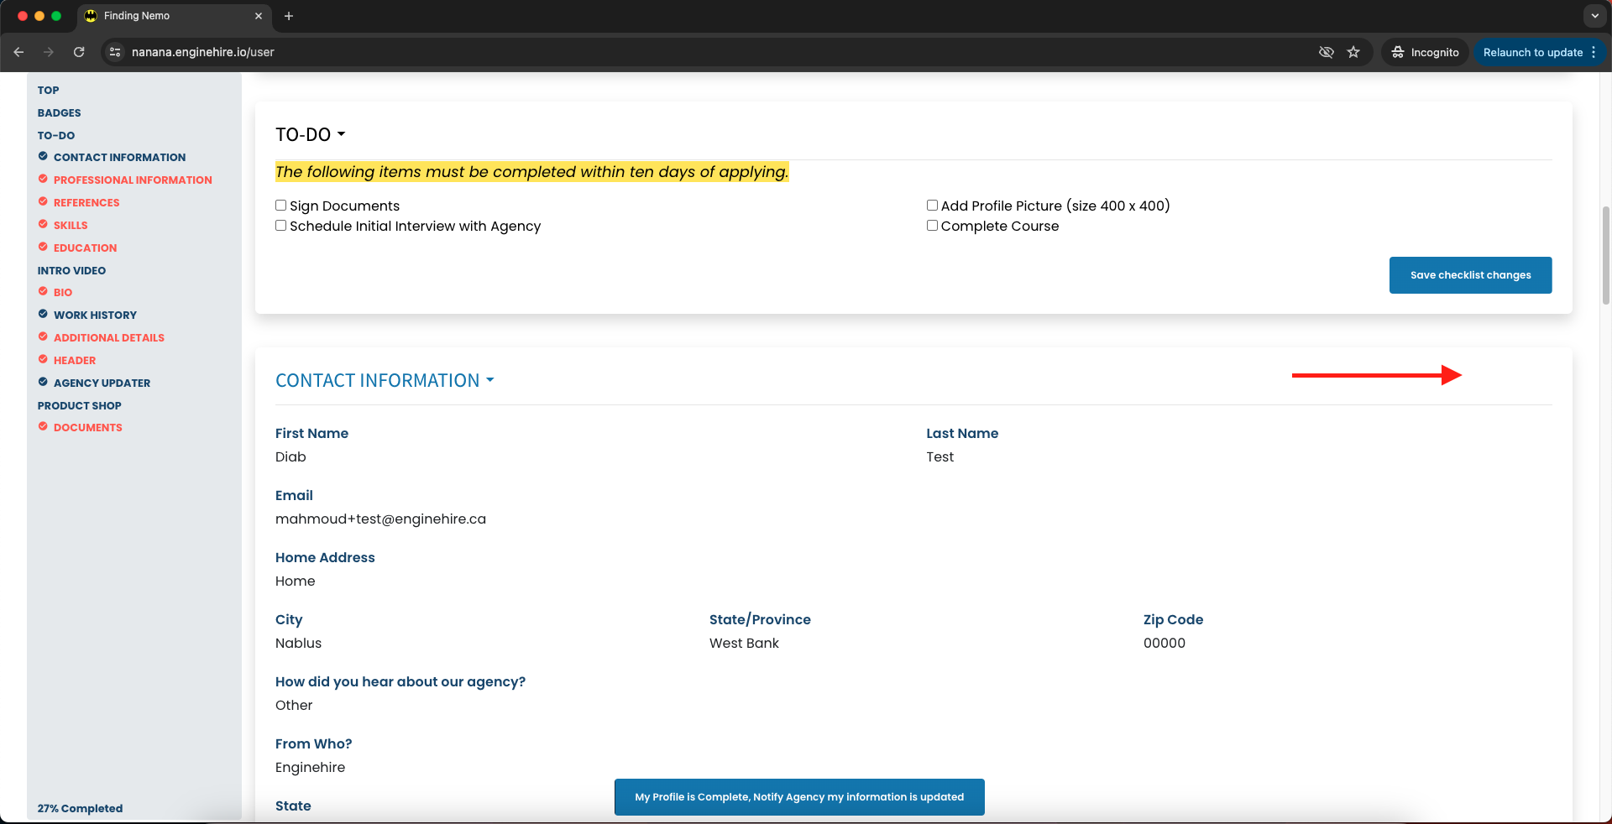Click the tracking protection eye icon
This screenshot has width=1612, height=824.
[x=1327, y=52]
